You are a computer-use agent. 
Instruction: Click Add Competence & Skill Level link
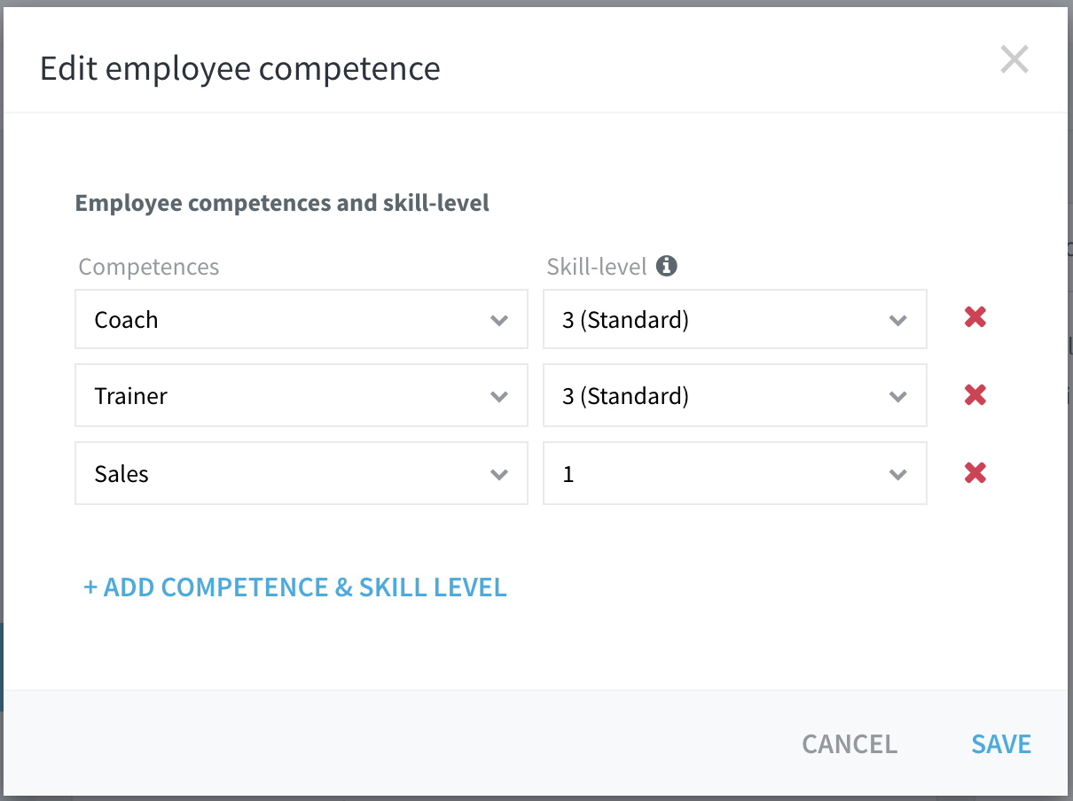[295, 587]
